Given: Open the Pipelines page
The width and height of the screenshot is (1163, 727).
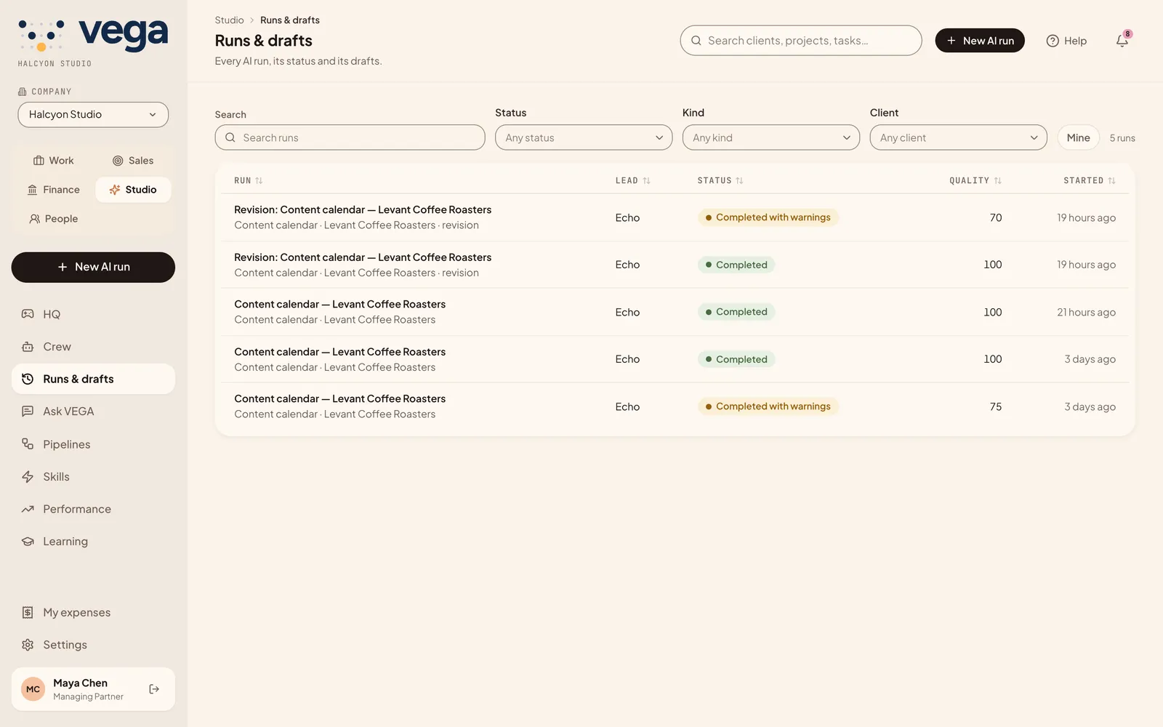Looking at the screenshot, I should (x=93, y=444).
